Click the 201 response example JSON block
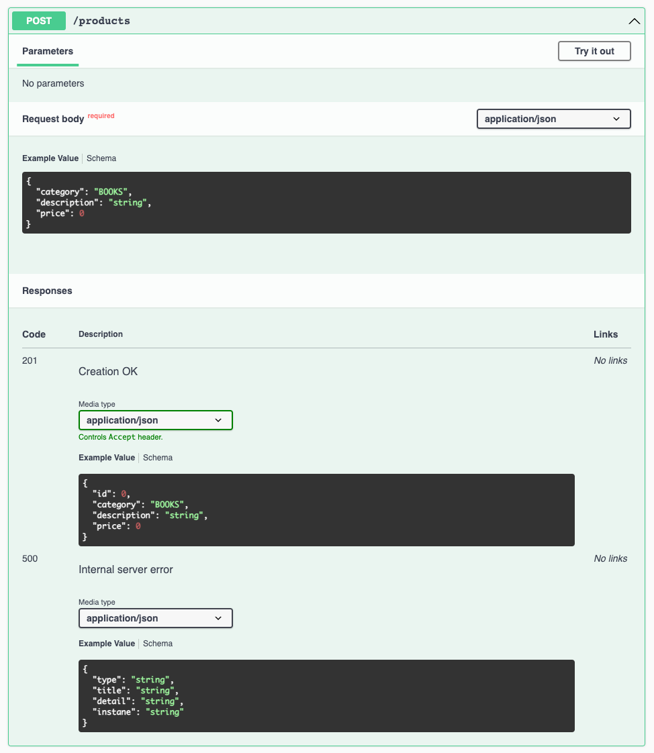 coord(326,510)
